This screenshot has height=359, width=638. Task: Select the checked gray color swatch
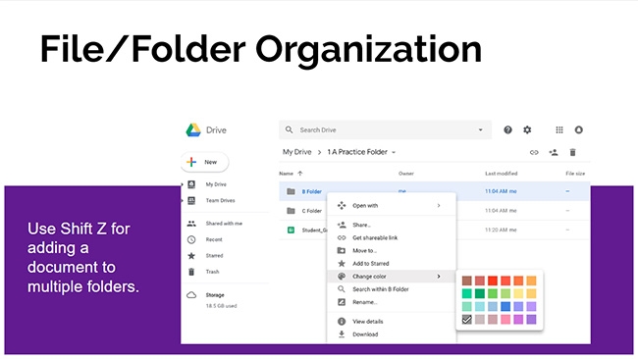[466, 319]
